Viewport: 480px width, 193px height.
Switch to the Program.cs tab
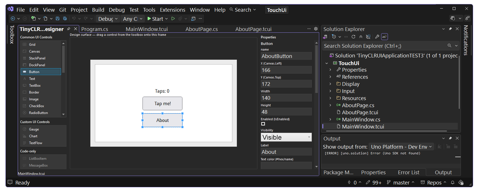(x=95, y=29)
